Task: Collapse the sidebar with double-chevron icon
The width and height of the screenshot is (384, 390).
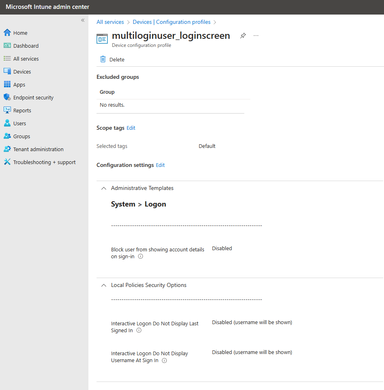Action: tap(83, 20)
